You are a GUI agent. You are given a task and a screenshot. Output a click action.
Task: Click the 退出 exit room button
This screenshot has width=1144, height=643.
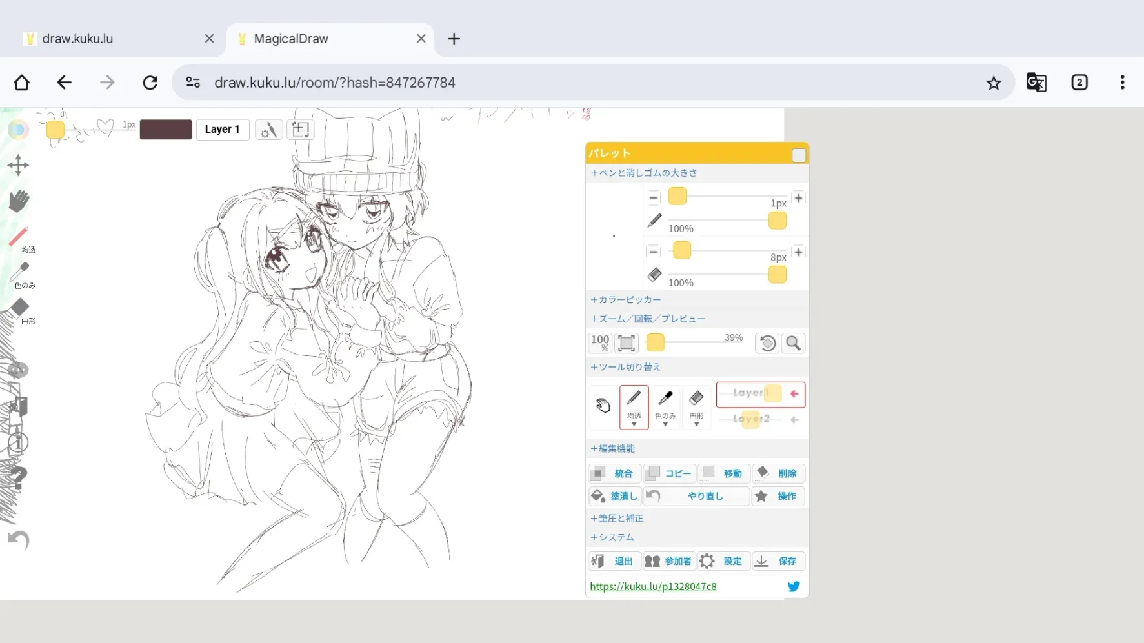click(x=614, y=561)
